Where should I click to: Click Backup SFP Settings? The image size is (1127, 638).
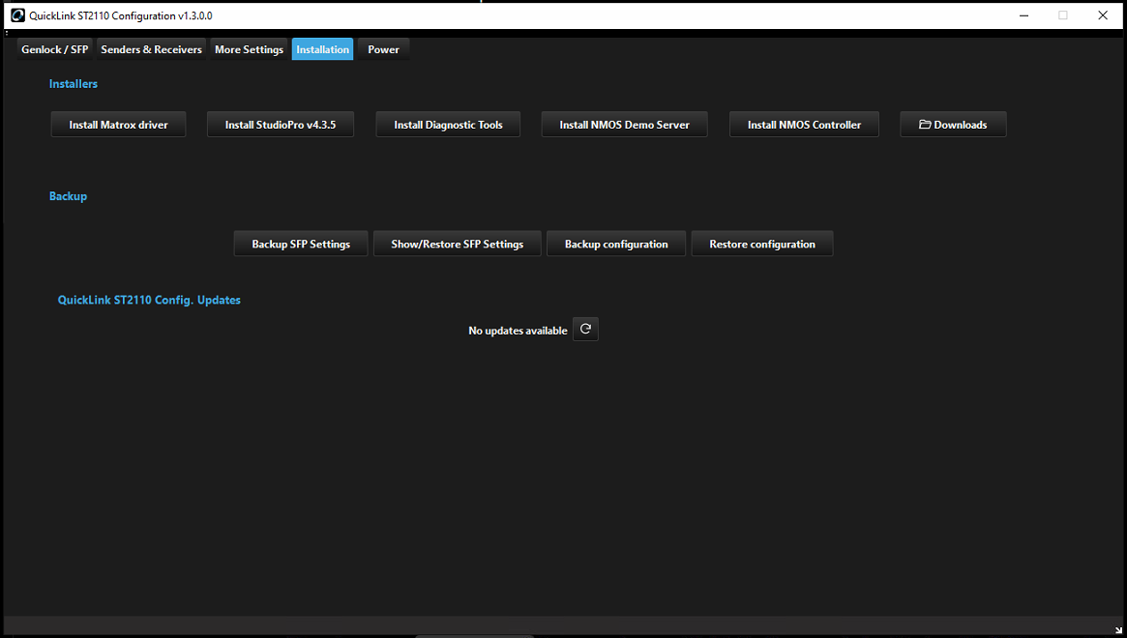pos(301,244)
